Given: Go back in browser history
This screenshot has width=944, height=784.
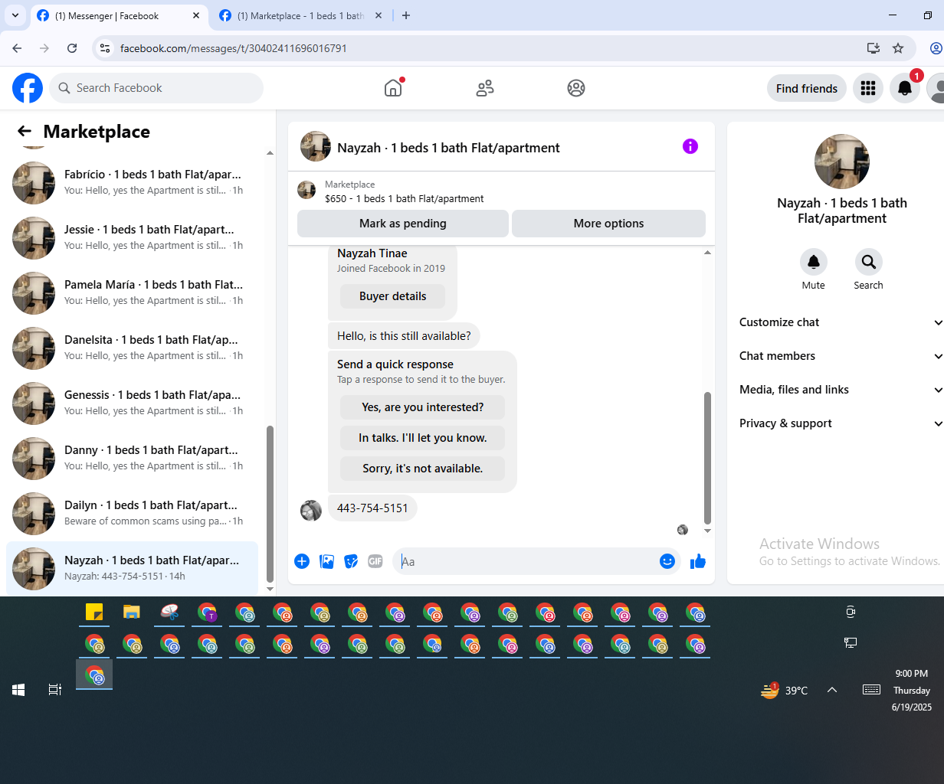Looking at the screenshot, I should click(x=17, y=48).
